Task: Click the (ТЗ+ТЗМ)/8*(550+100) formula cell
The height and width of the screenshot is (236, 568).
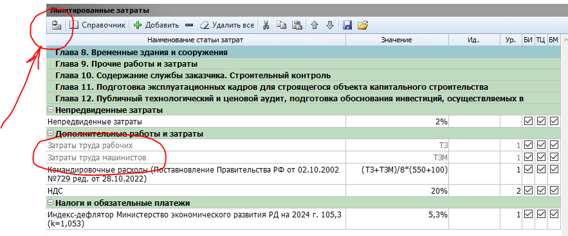Action: 397,174
